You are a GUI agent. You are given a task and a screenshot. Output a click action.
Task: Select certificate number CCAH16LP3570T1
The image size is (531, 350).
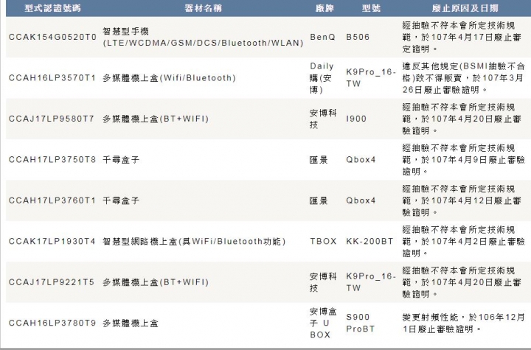coord(52,78)
